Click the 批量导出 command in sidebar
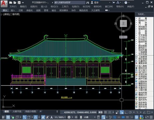Image resolution: width=154 pixels, height=120 pixels. (141, 88)
